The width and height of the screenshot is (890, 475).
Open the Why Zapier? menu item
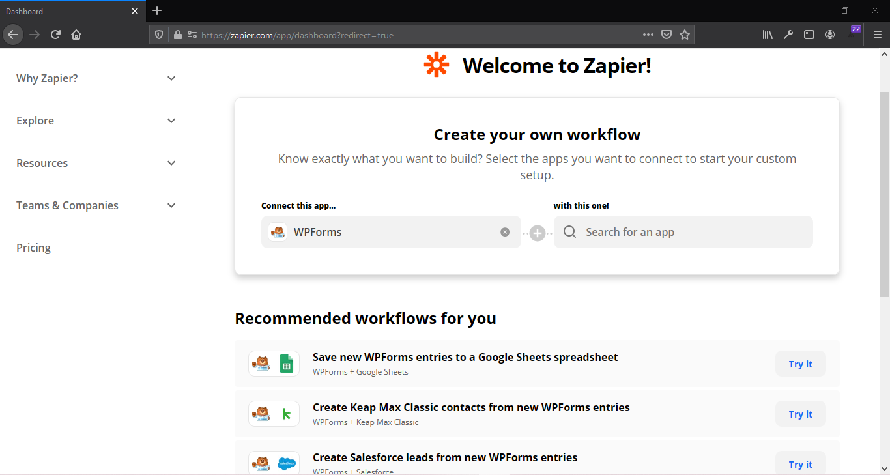coord(47,78)
